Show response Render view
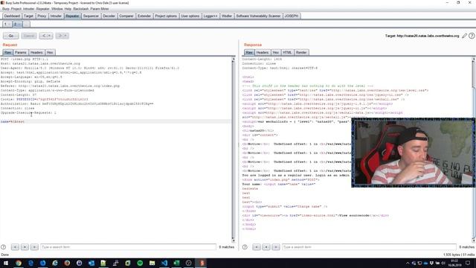476x268 pixels. tap(301, 53)
